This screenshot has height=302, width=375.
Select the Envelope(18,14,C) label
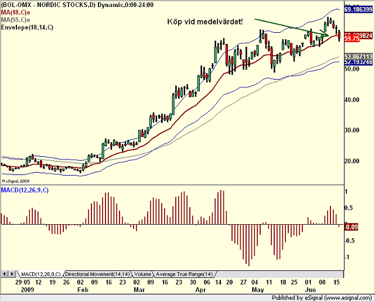coord(28,28)
